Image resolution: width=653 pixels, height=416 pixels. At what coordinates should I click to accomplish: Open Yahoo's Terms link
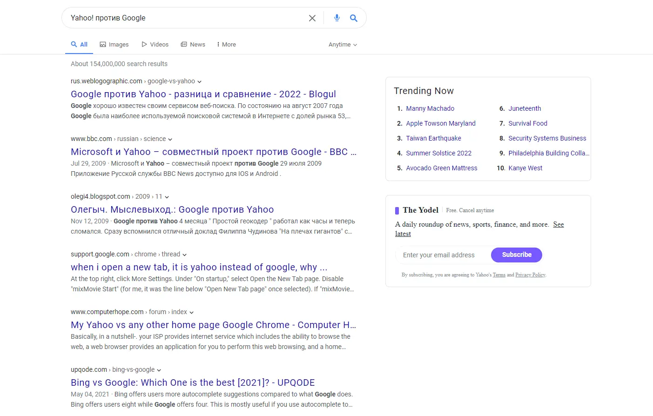coord(499,275)
